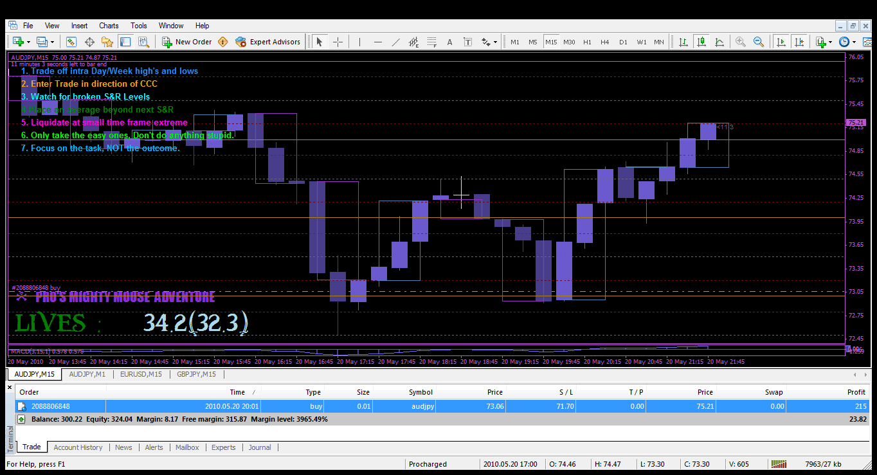877x475 pixels.
Task: Toggle the Auto Scroll chart button
Action: [x=781, y=42]
